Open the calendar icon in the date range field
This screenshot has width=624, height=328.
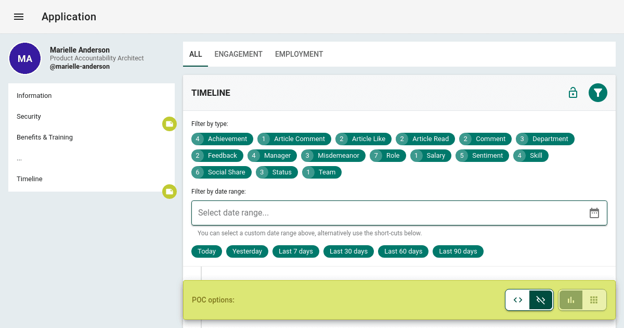(594, 212)
